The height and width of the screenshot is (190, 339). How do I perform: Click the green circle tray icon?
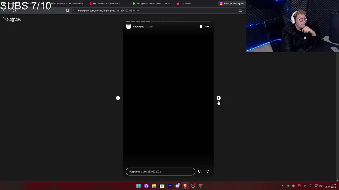[293, 186]
